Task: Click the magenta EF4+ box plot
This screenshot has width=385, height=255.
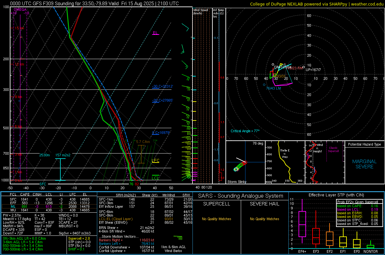Action: 302,221
